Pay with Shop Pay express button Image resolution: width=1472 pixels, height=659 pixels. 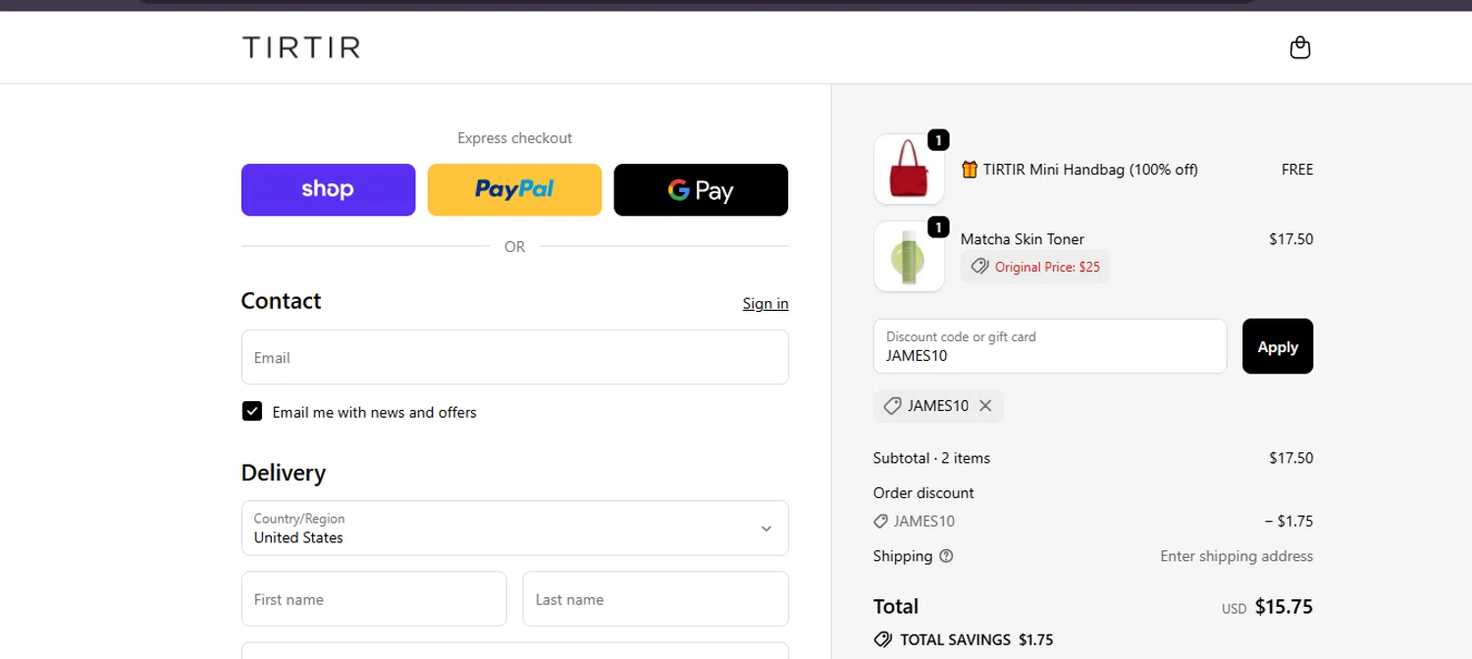tap(328, 189)
